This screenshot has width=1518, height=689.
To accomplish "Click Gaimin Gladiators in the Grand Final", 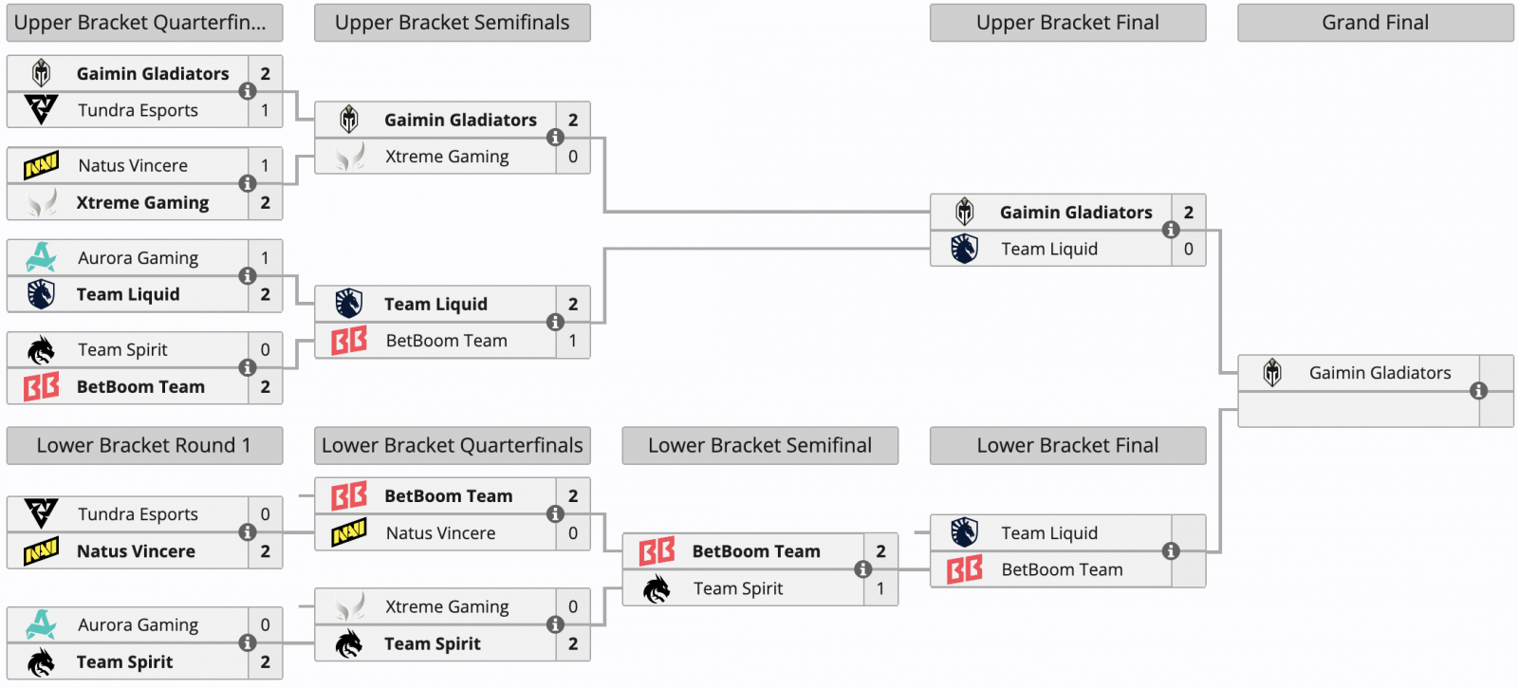I will pyautogui.click(x=1380, y=373).
